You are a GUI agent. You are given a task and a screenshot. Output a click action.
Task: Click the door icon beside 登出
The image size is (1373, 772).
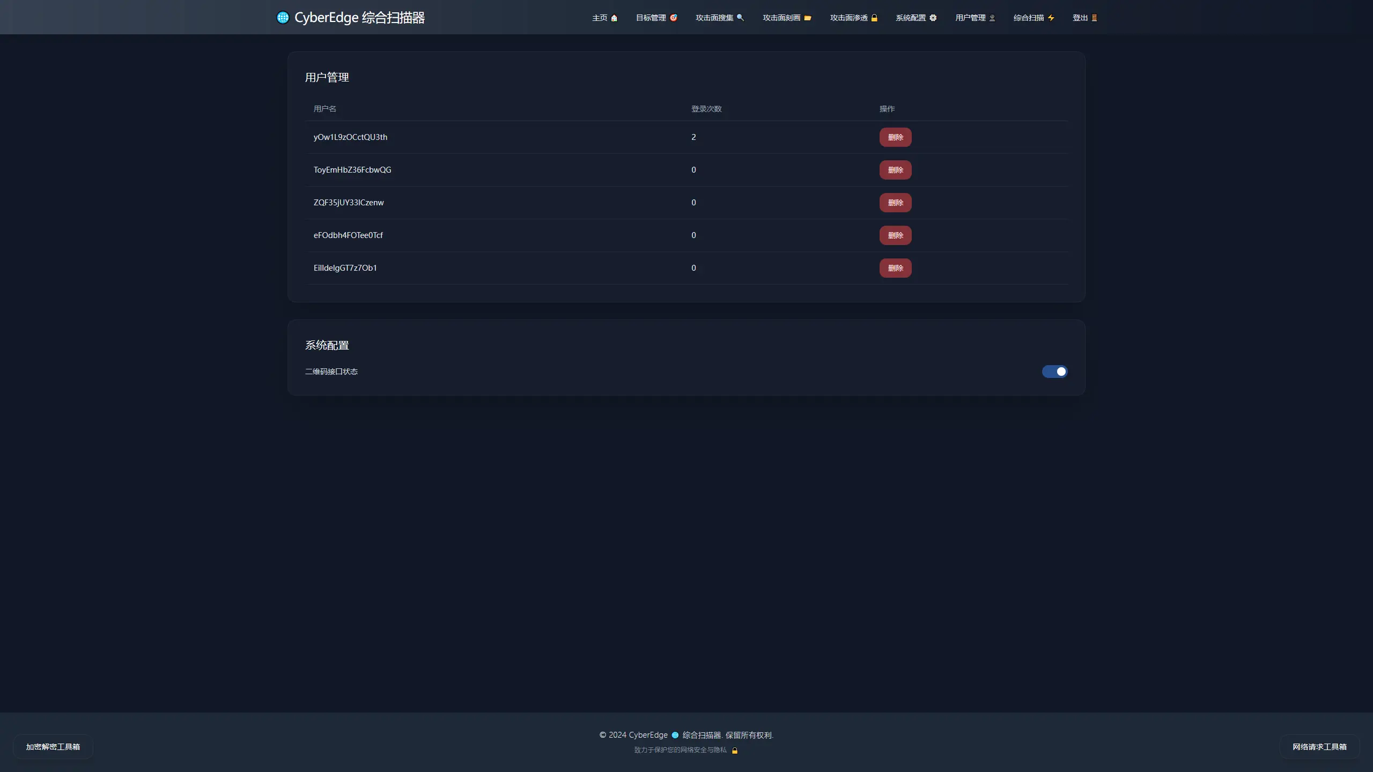click(x=1094, y=18)
